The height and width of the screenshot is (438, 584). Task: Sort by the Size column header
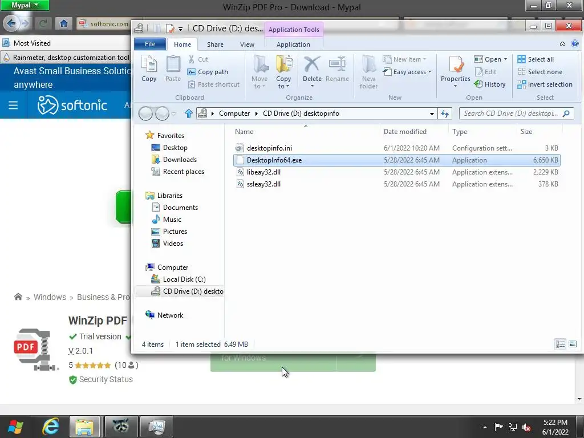tap(540, 132)
